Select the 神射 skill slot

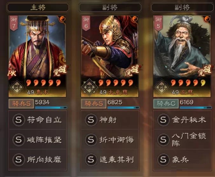[x=110, y=120]
